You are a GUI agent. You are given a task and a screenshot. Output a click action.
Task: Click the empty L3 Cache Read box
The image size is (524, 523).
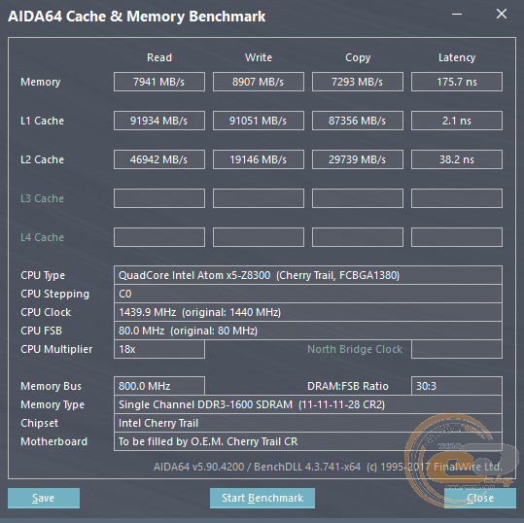click(x=159, y=198)
